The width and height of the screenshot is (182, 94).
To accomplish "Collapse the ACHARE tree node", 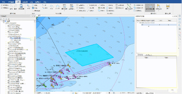I will pyautogui.click(x=6, y=36).
